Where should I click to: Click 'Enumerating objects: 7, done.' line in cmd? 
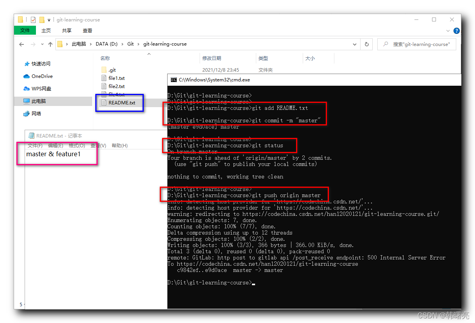point(212,220)
